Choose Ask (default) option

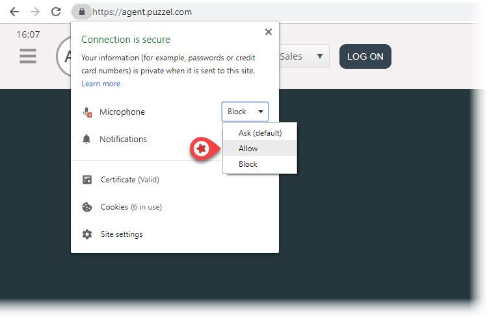point(260,133)
